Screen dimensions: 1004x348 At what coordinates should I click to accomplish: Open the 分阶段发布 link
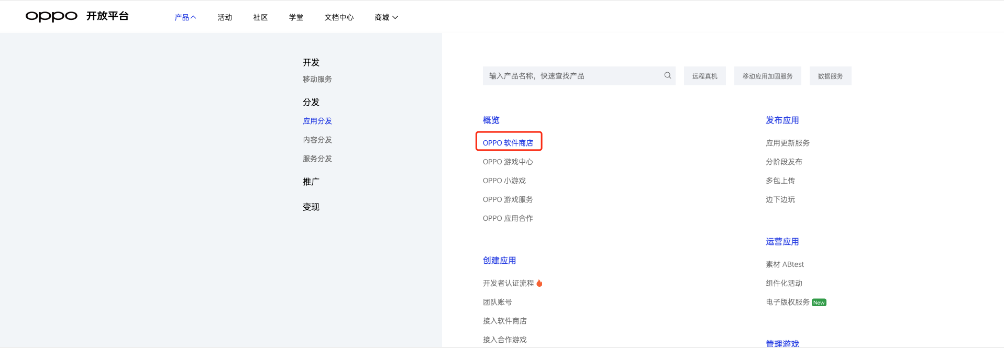coord(784,162)
